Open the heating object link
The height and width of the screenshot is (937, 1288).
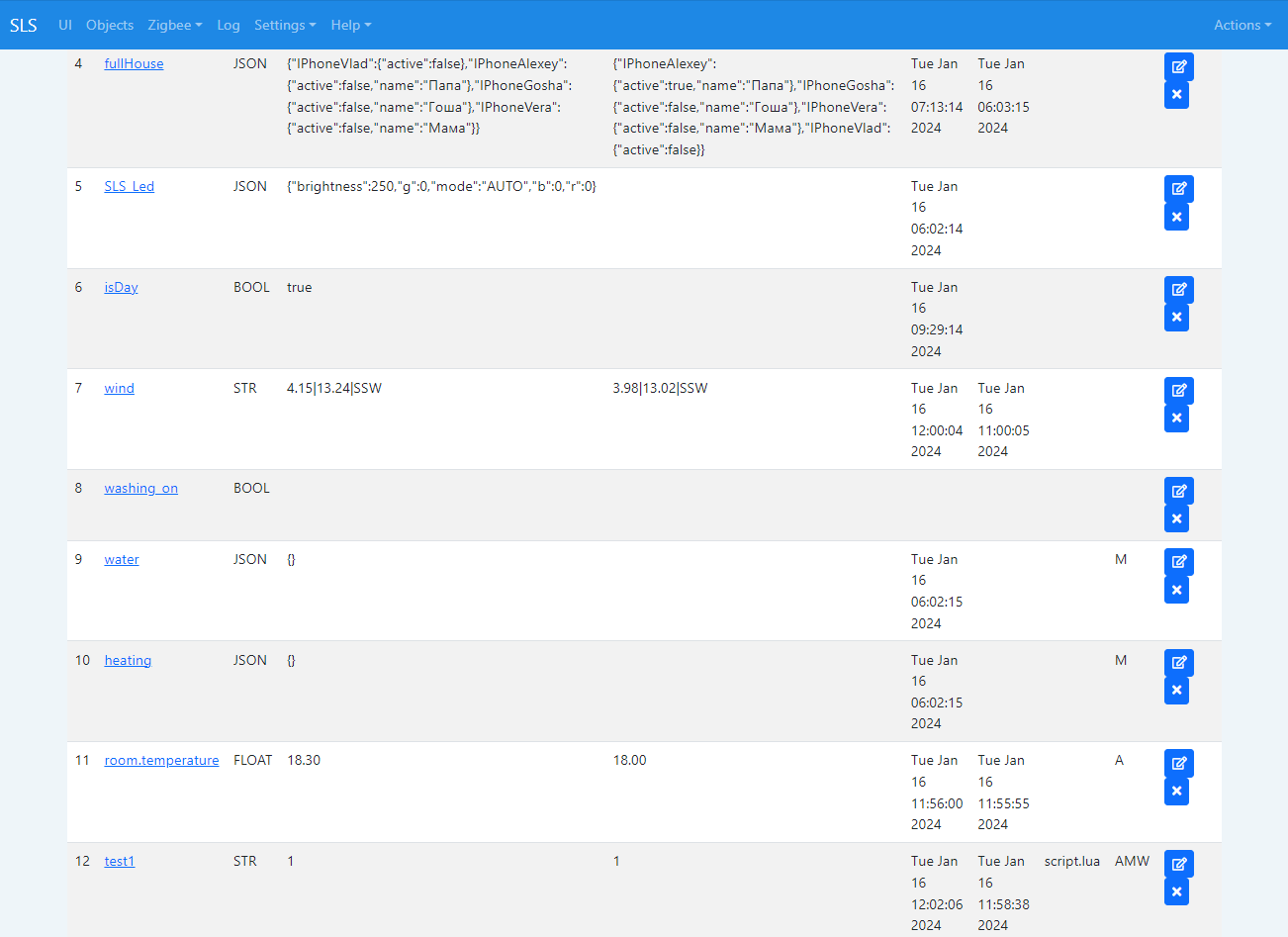[128, 660]
